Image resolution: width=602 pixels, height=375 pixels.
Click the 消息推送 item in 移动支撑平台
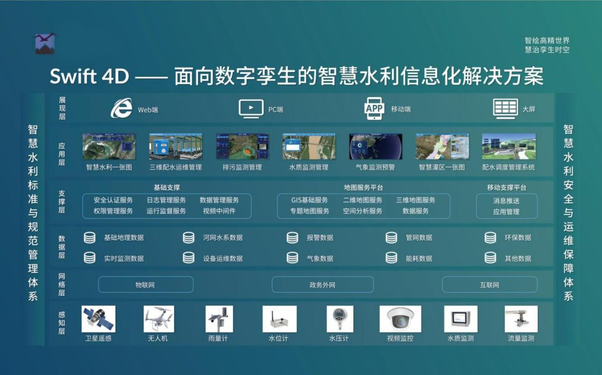coord(506,201)
